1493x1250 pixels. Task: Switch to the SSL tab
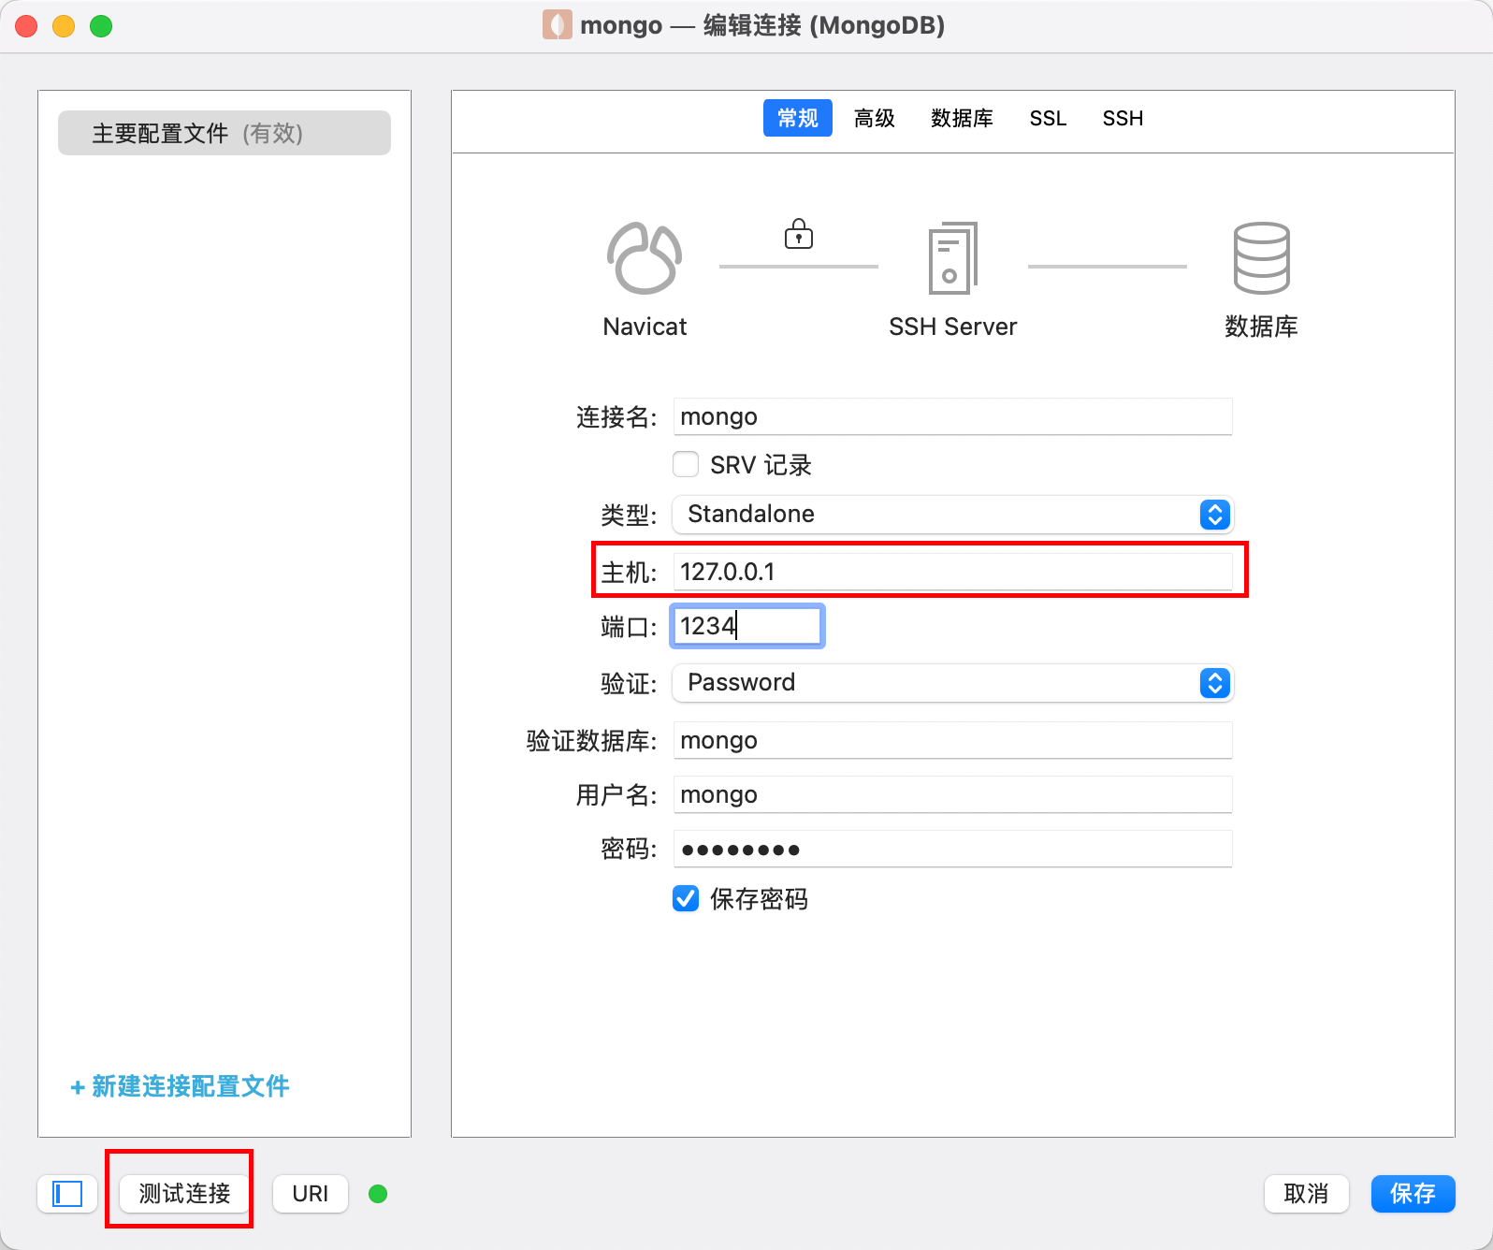click(x=1048, y=119)
